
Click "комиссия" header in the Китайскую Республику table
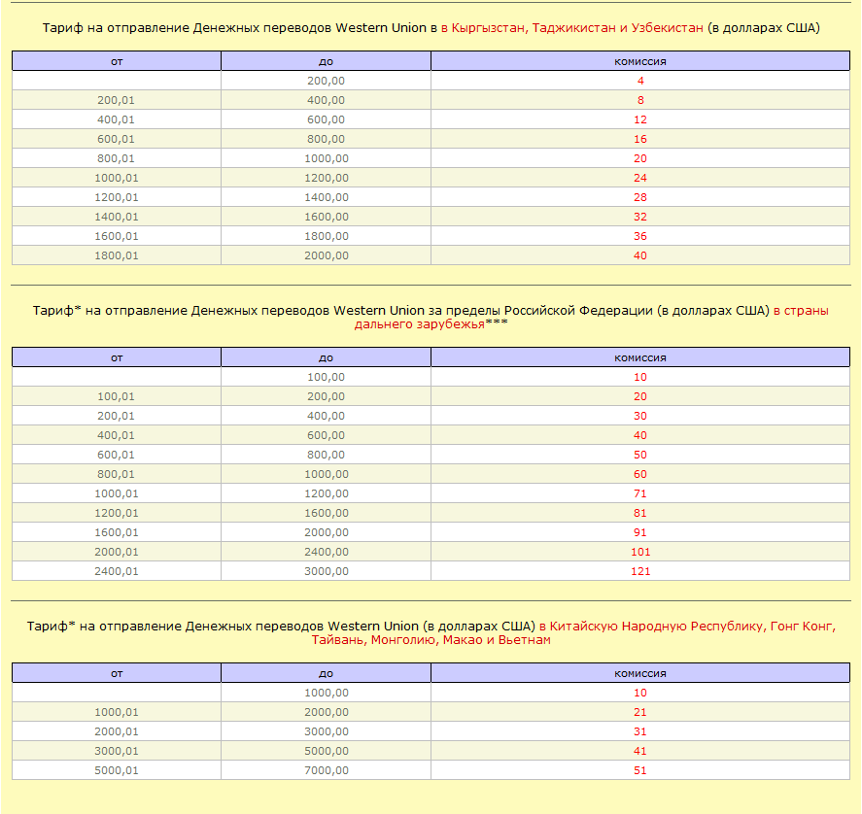(640, 673)
